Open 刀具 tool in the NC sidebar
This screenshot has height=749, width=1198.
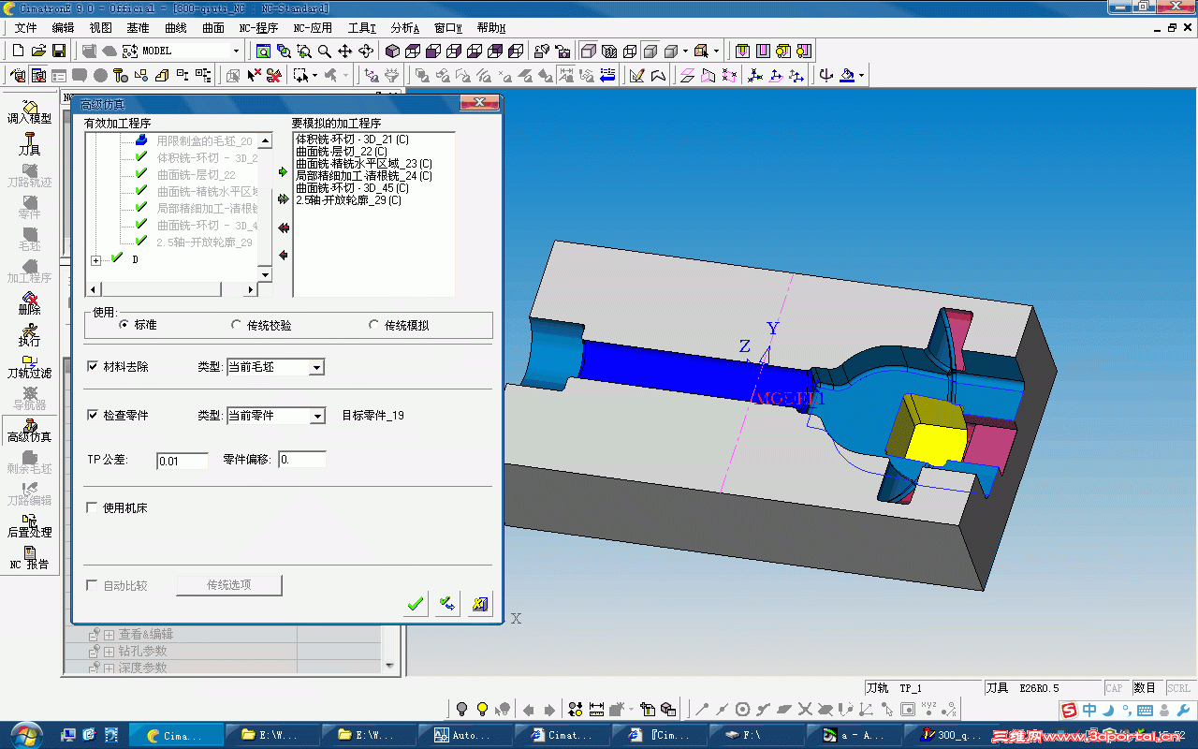[x=29, y=144]
